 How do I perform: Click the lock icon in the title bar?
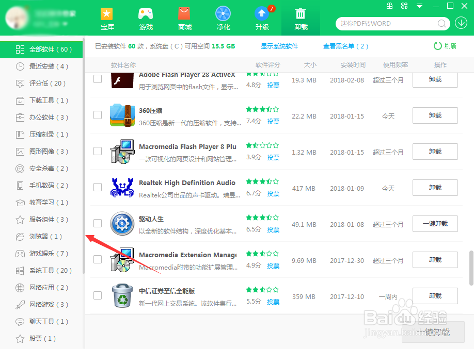tap(389, 6)
